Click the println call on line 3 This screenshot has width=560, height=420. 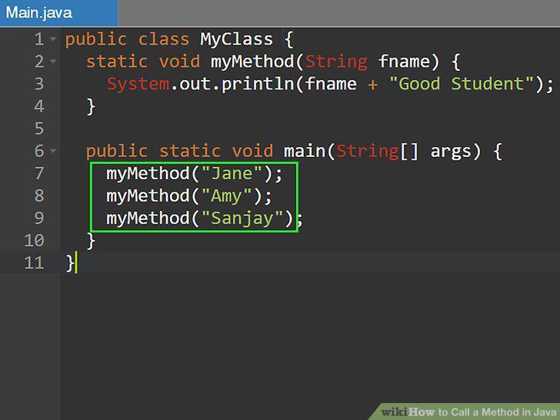tap(257, 85)
